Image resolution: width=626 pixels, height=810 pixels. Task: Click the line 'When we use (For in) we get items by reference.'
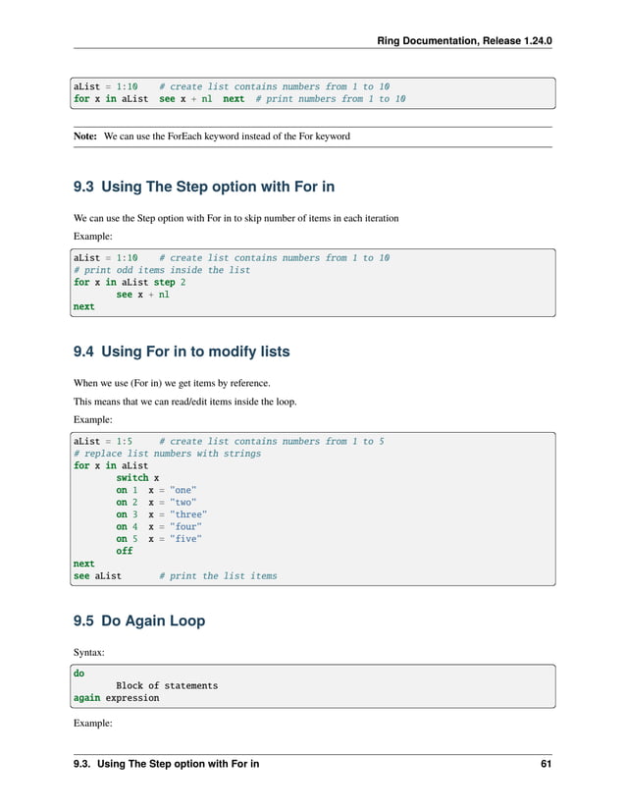[x=172, y=383]
